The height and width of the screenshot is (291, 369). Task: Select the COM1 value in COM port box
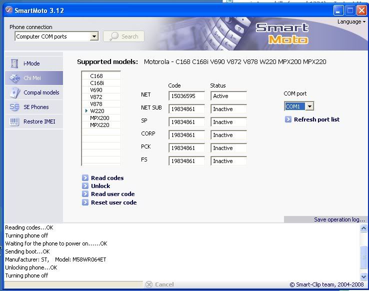294,106
